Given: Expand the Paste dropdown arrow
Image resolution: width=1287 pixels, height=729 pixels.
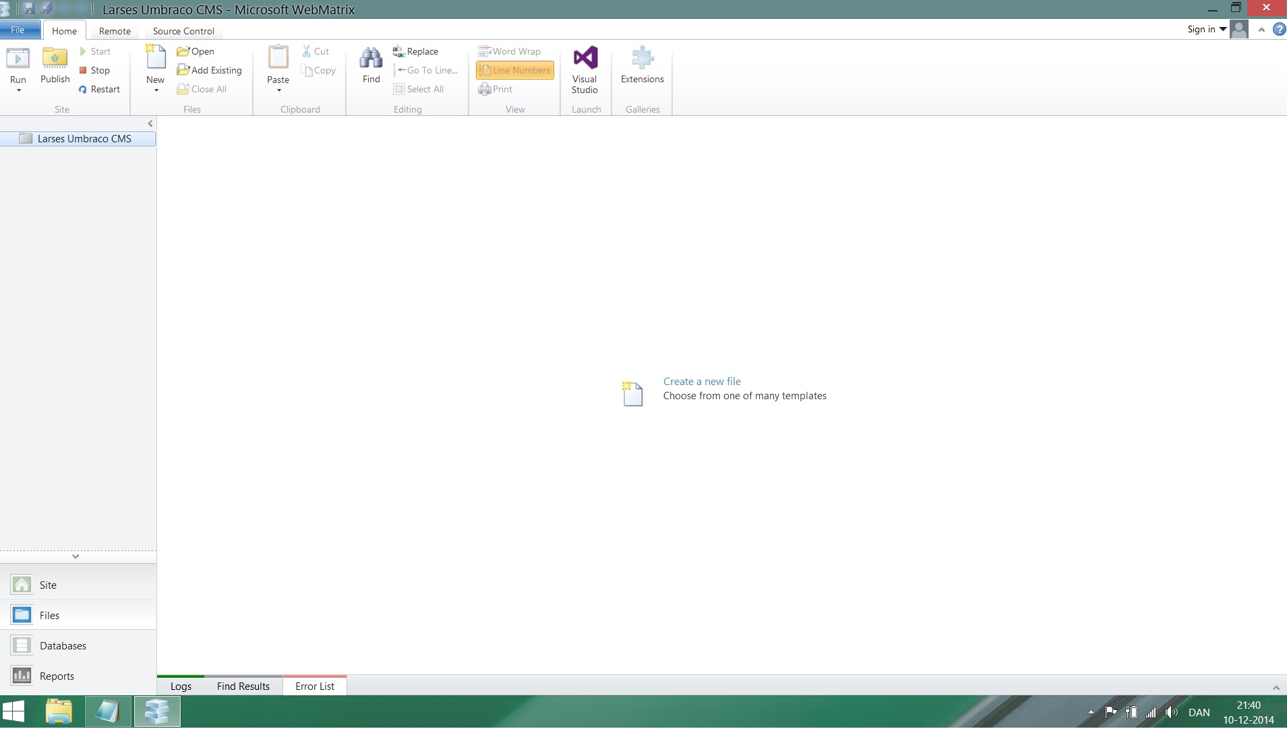Looking at the screenshot, I should click(x=278, y=90).
